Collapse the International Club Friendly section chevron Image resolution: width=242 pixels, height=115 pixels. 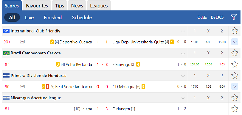tap(183, 32)
